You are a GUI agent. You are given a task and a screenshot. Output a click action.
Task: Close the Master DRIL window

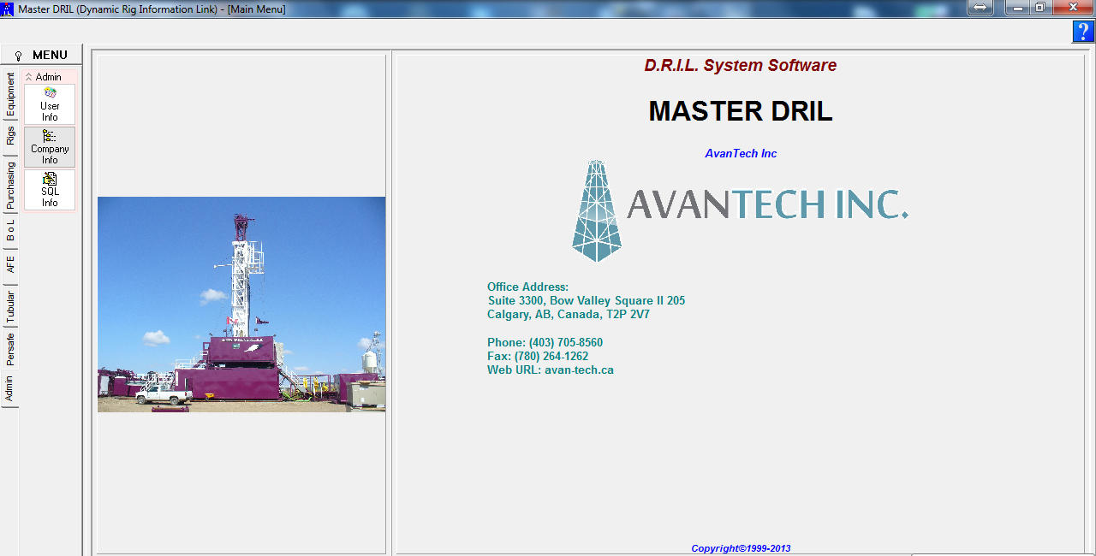coord(1071,8)
